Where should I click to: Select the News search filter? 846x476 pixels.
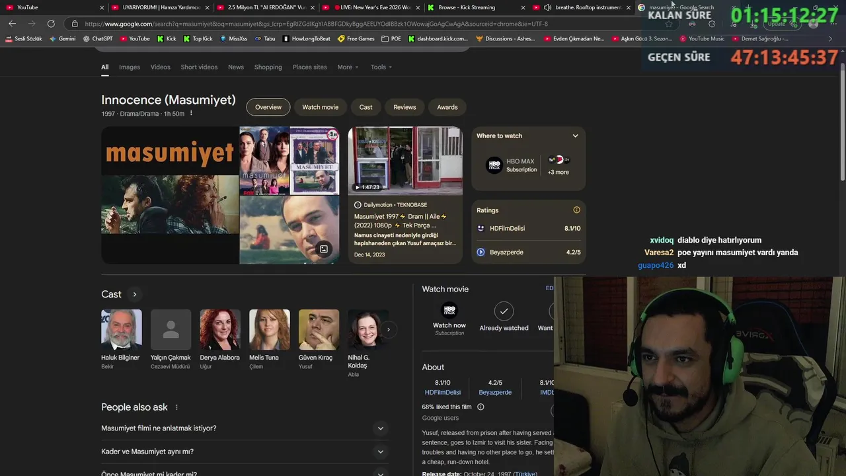point(236,67)
